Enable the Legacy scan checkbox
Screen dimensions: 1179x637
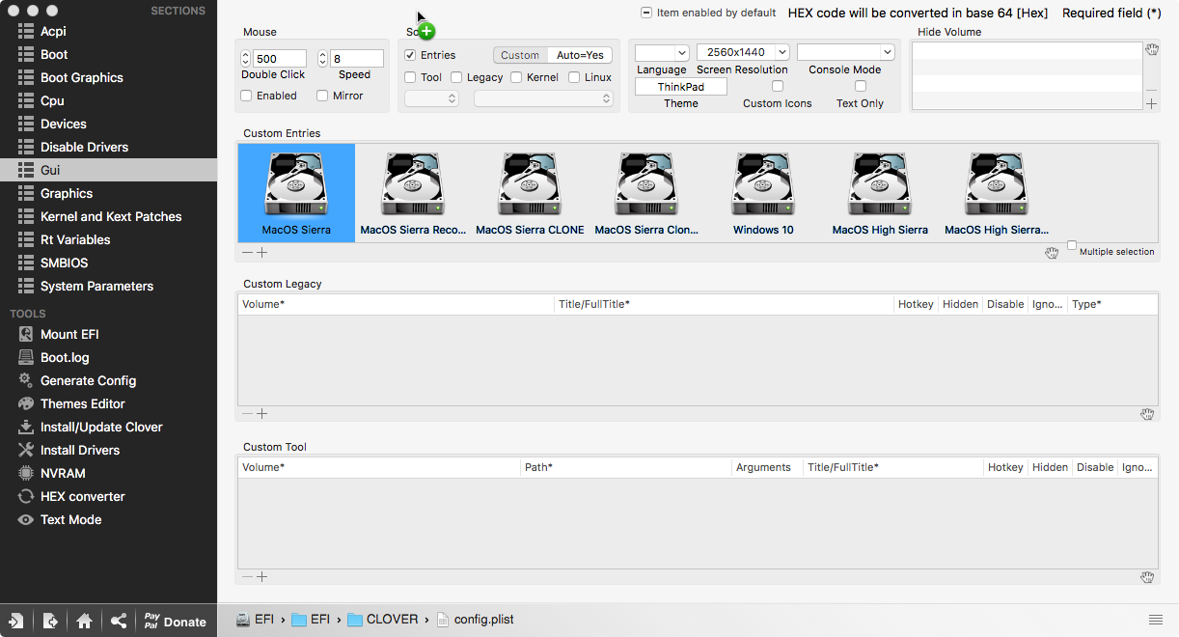pos(456,77)
